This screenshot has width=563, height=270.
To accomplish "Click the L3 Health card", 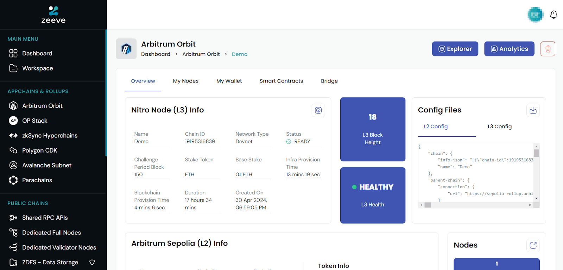I will click(x=373, y=195).
